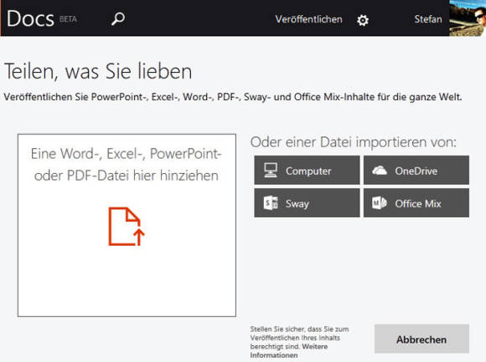The width and height of the screenshot is (486, 362).
Task: Open the Weitere Informationen link
Action: click(289, 351)
